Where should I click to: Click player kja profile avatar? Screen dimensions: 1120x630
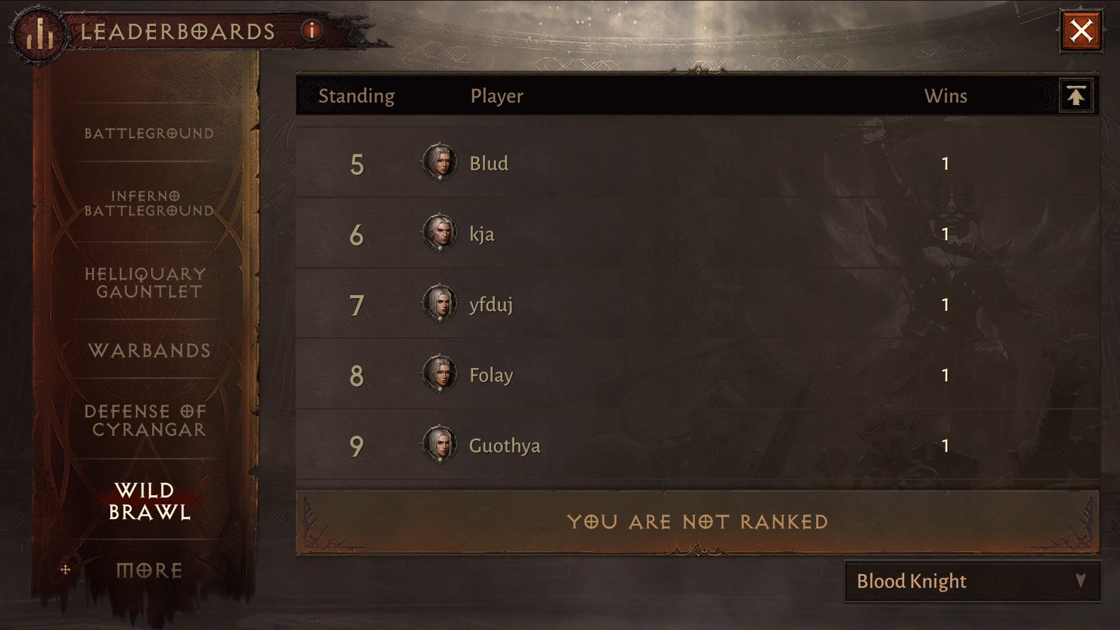(440, 232)
